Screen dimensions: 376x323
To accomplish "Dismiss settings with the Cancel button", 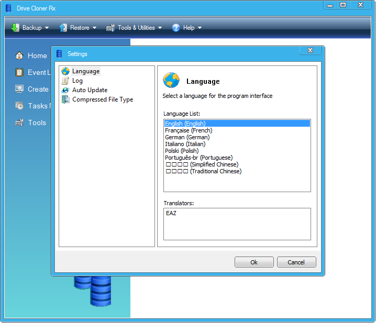I will pyautogui.click(x=296, y=262).
